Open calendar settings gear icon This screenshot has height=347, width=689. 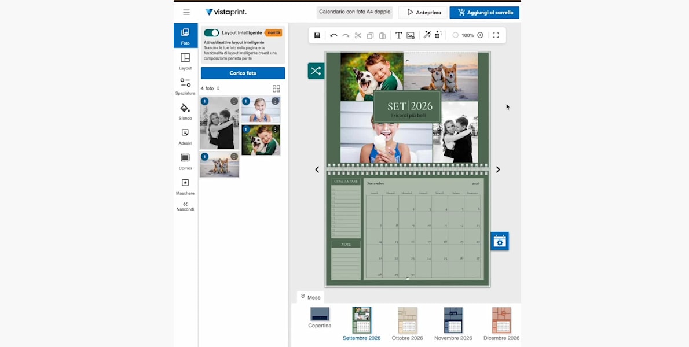tap(500, 242)
